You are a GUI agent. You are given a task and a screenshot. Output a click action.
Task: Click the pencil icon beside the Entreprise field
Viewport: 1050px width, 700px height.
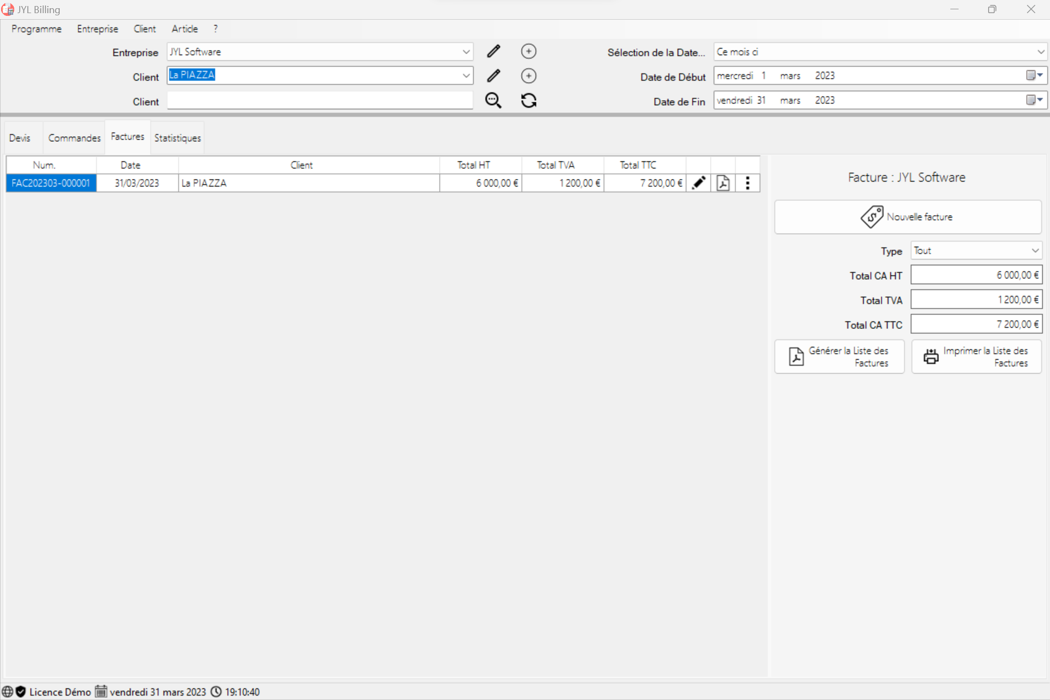tap(493, 51)
